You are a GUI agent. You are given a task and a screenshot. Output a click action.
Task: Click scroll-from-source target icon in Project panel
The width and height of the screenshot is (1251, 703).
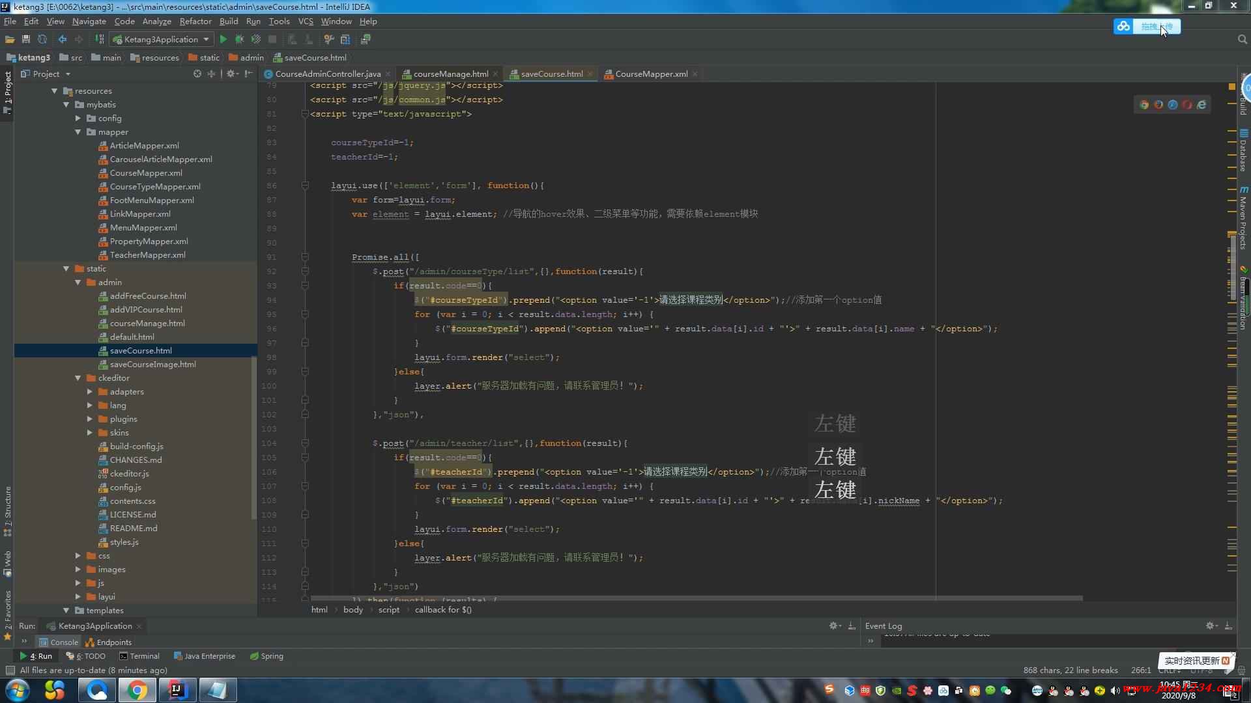(197, 74)
